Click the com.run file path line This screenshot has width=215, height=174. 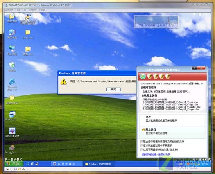pyautogui.click(x=170, y=102)
